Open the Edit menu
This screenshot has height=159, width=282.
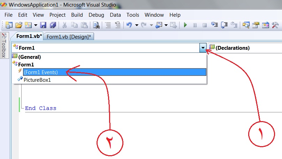pos(23,15)
